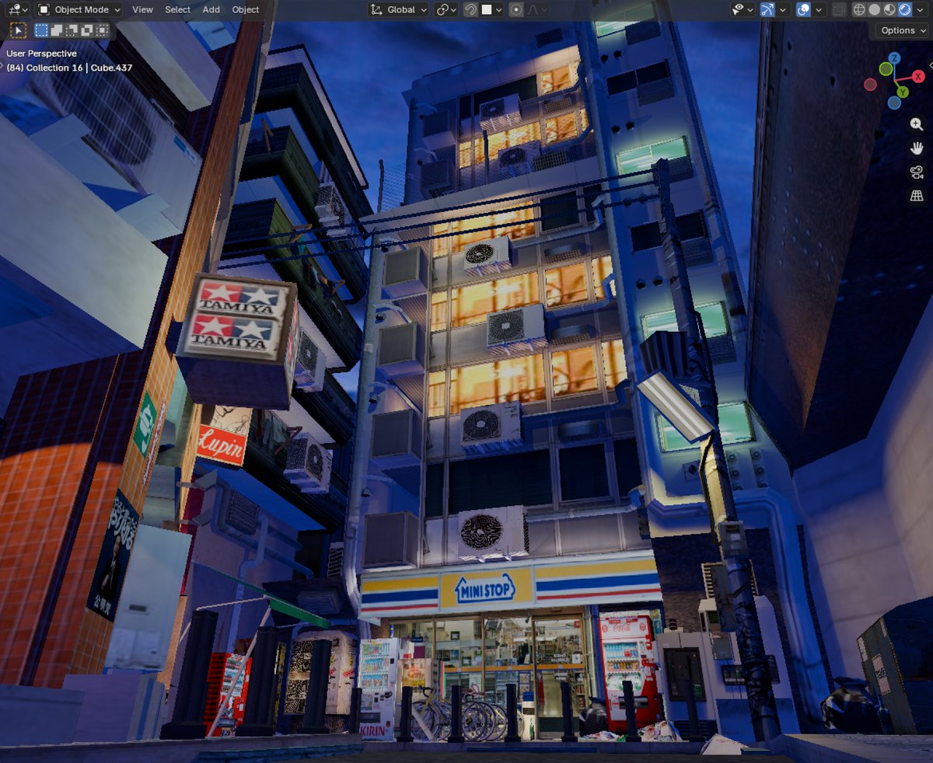
Task: Open the Object Mode dropdown
Action: point(79,9)
